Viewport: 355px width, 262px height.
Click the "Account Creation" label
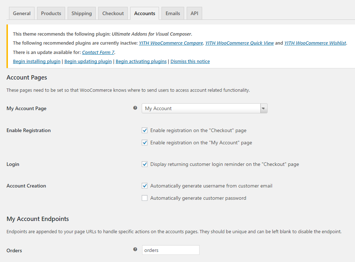[x=26, y=186]
